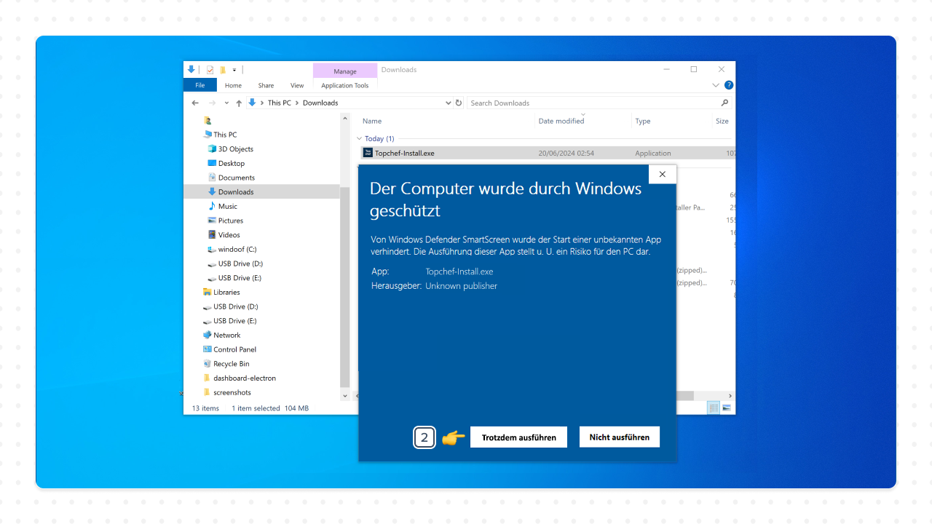The image size is (932, 524).
Task: Close the SmartScreen dialog with its X
Action: [x=662, y=174]
